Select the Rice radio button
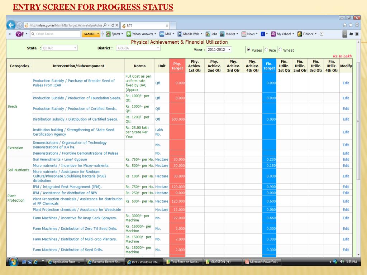 click(266, 49)
